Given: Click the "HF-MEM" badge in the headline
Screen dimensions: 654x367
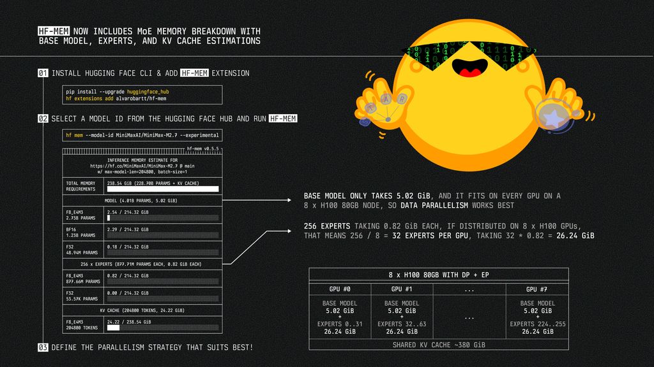Looking at the screenshot, I should click(x=54, y=31).
